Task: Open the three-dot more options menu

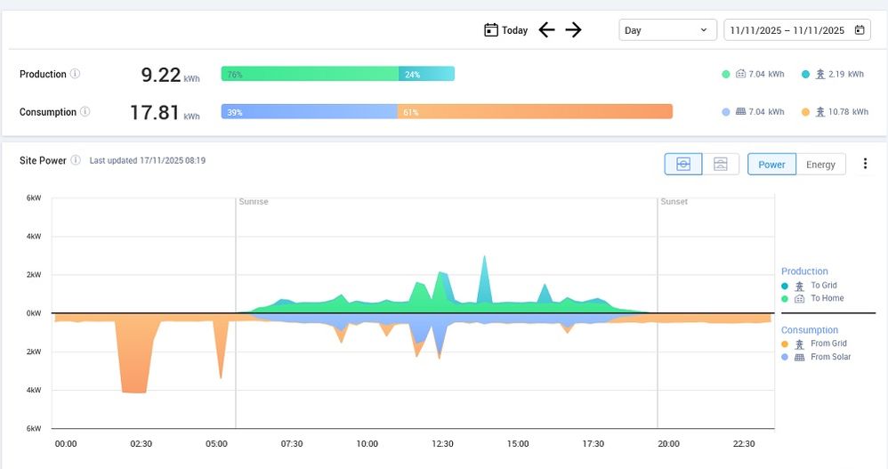Action: [x=865, y=164]
